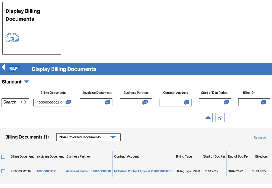Open value help for Billed On filter
This screenshot has height=188, width=272.
coord(264,102)
